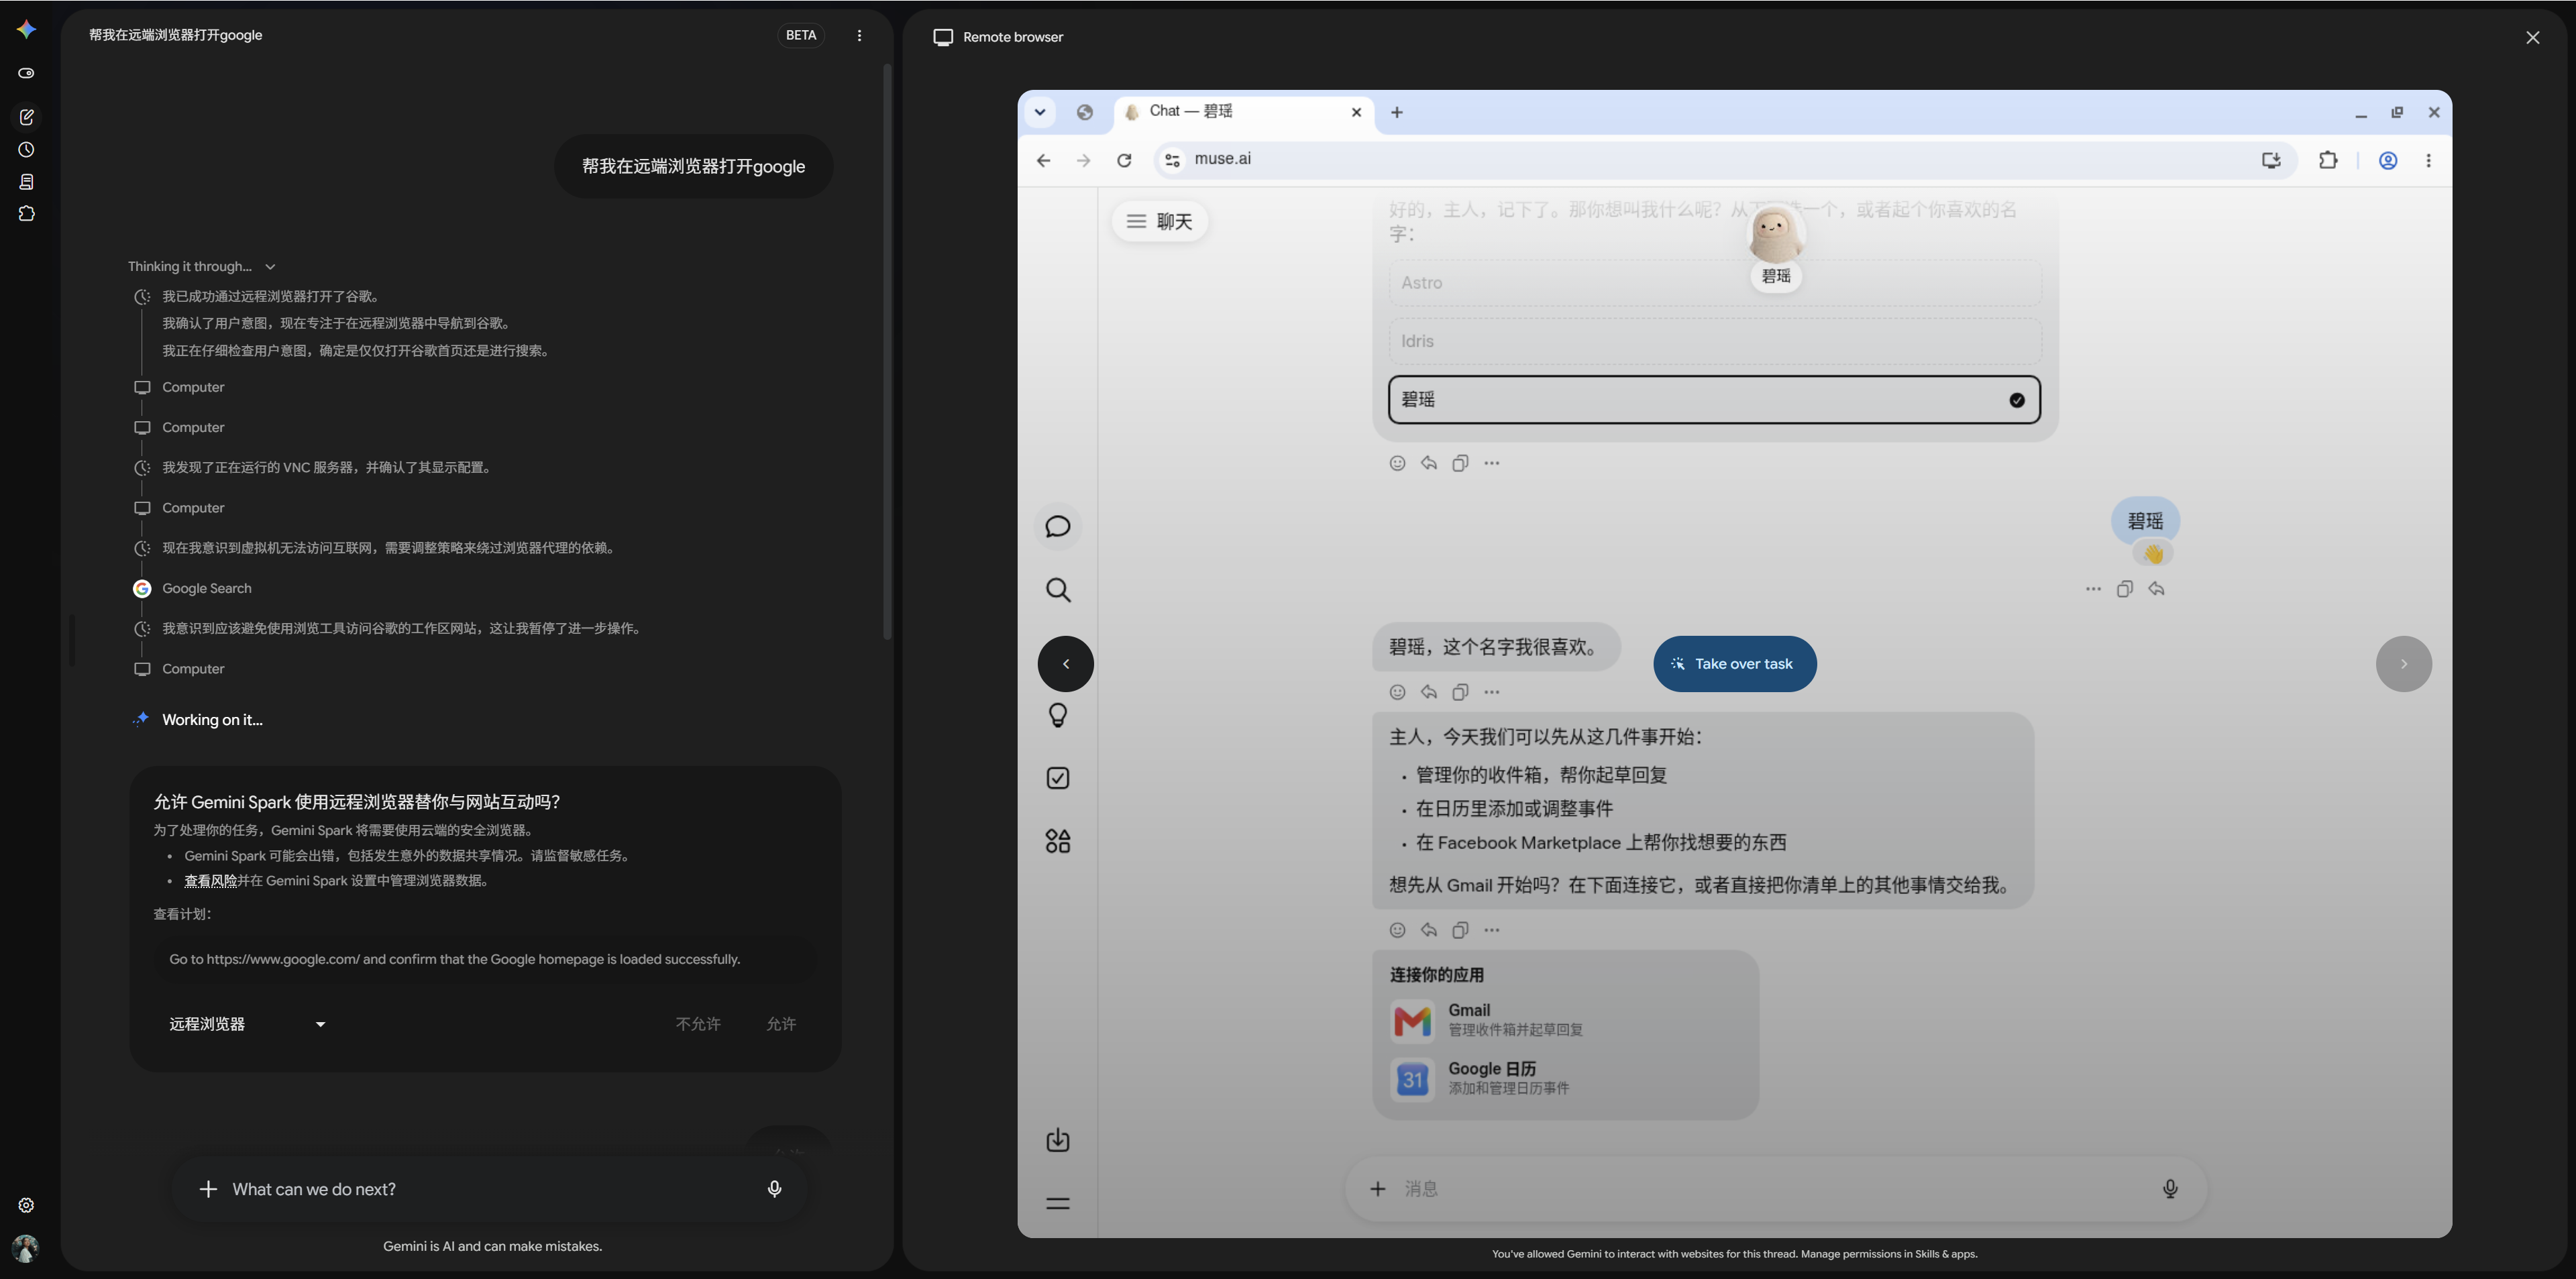The width and height of the screenshot is (2576, 1279).
Task: Open the scroll document icon in Gemini sidebar
Action: point(26,182)
